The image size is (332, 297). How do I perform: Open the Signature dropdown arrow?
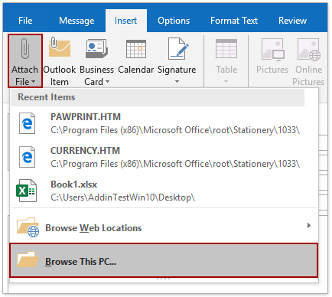[x=177, y=81]
